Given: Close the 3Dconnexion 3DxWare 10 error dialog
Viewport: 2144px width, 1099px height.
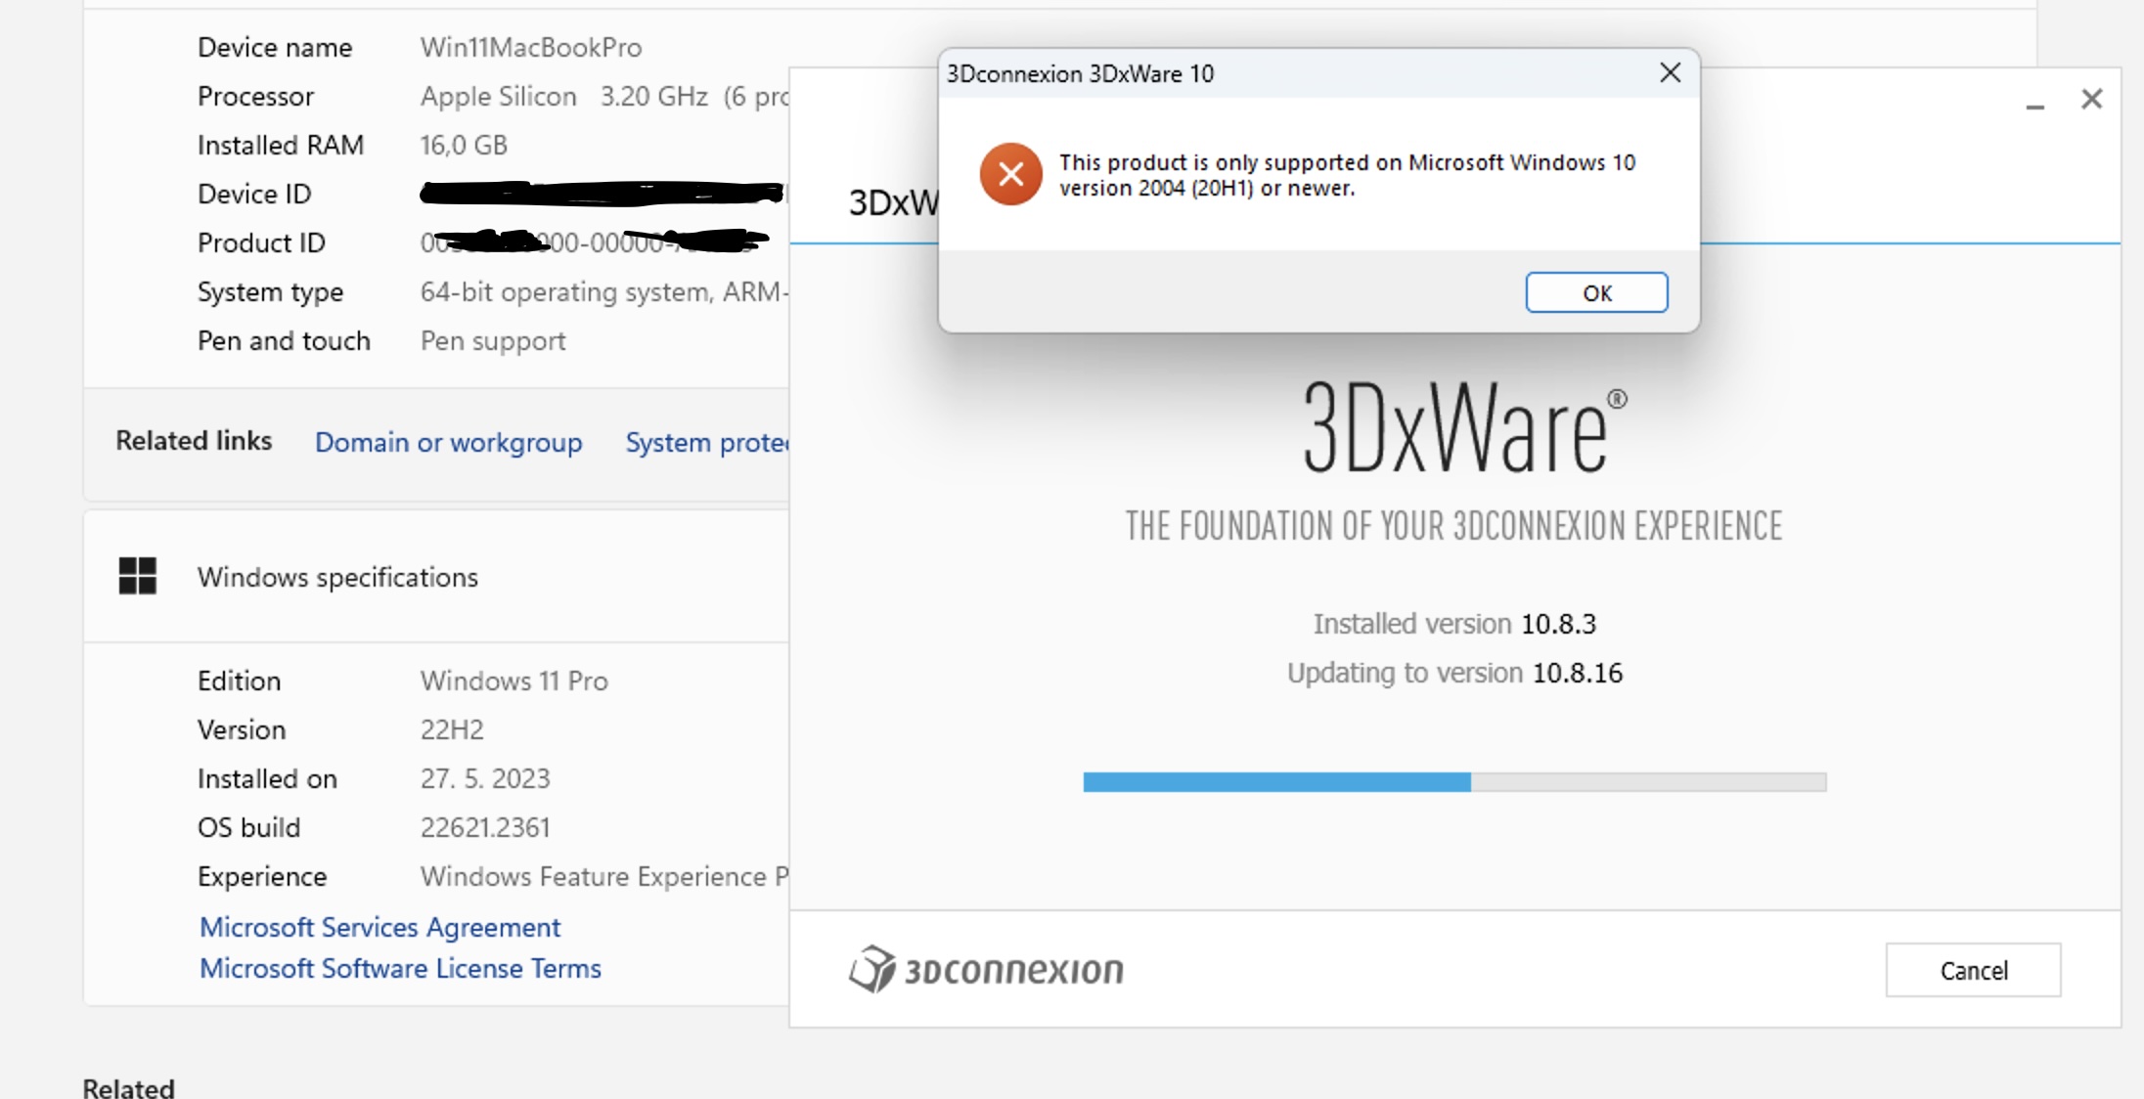Looking at the screenshot, I should pyautogui.click(x=1670, y=73).
